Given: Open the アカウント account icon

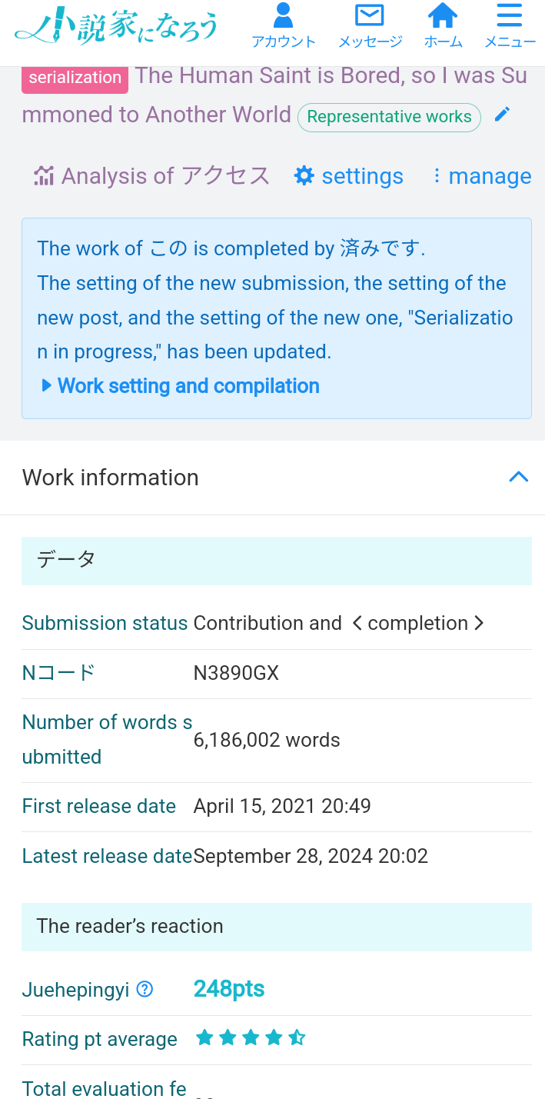Looking at the screenshot, I should tap(284, 16).
